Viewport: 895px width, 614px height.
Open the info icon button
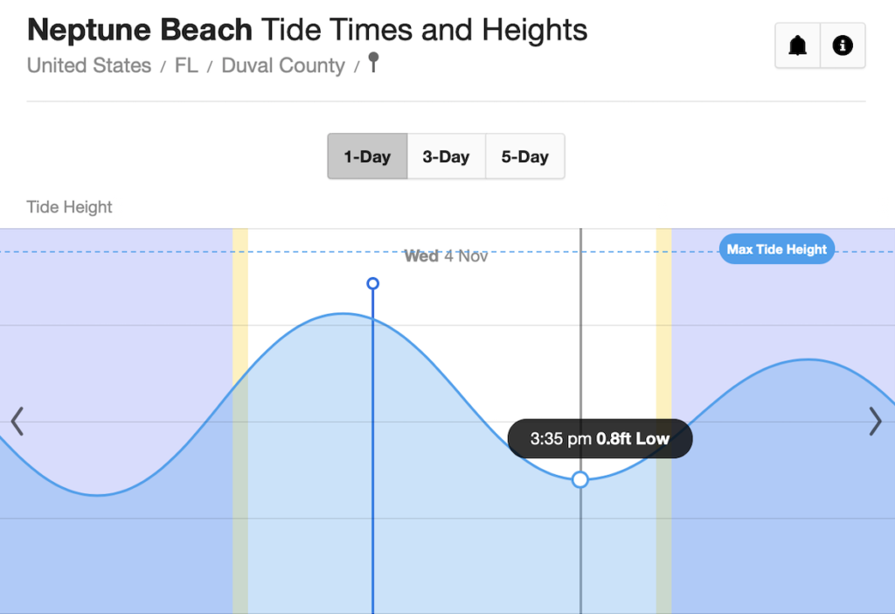coord(843,45)
